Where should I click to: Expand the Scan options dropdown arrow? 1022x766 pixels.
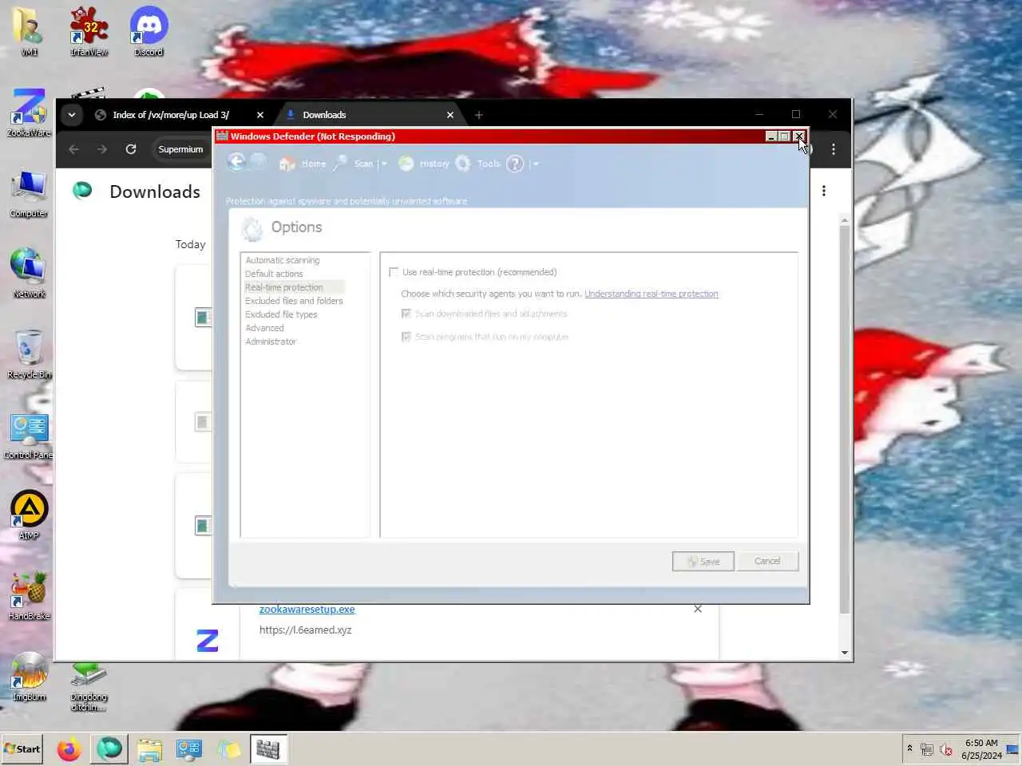[384, 164]
